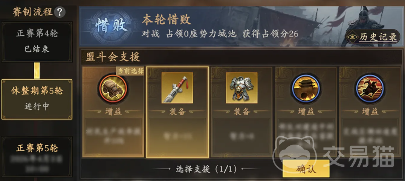Select the third support card labeled 装备

(241, 112)
